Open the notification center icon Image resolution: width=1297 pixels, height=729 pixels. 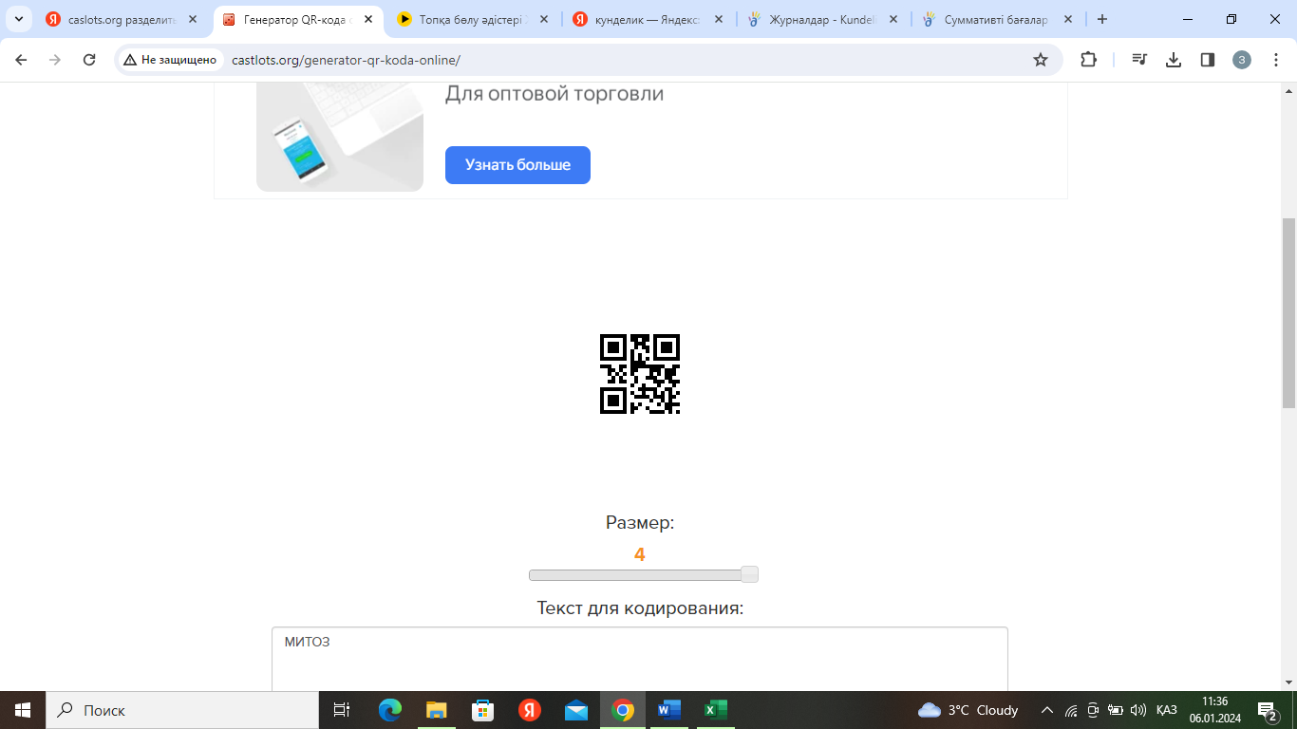coord(1267,710)
